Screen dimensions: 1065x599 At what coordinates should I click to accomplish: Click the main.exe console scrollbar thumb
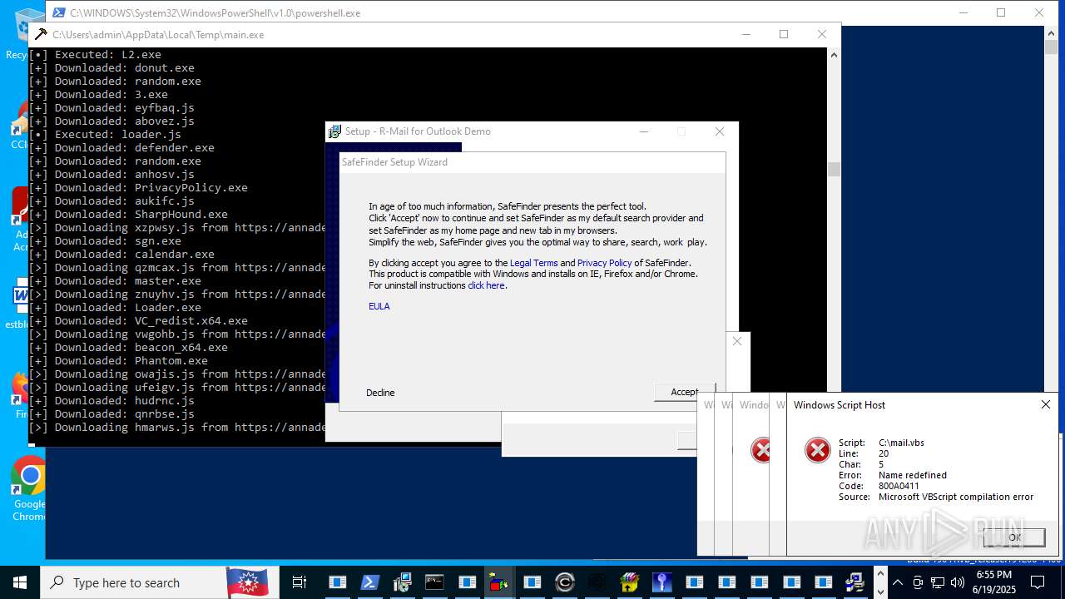pyautogui.click(x=834, y=169)
